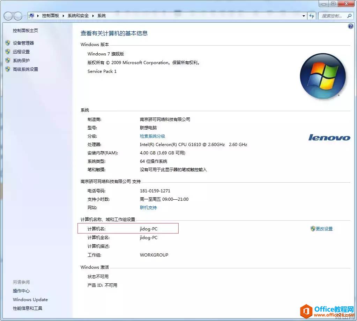Click the Remote Settings shield icon
Image resolution: width=357 pixels, height=321 pixels.
8,52
